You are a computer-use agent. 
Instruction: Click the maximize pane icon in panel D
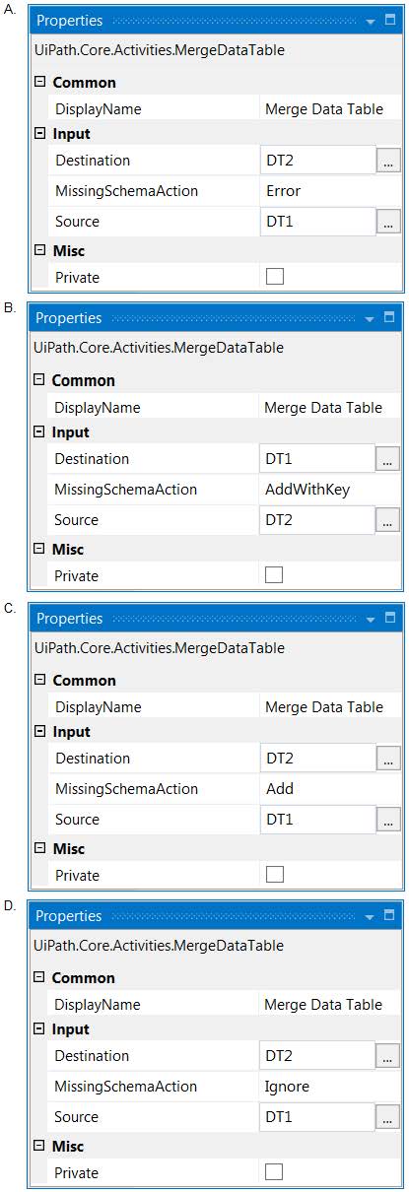388,915
